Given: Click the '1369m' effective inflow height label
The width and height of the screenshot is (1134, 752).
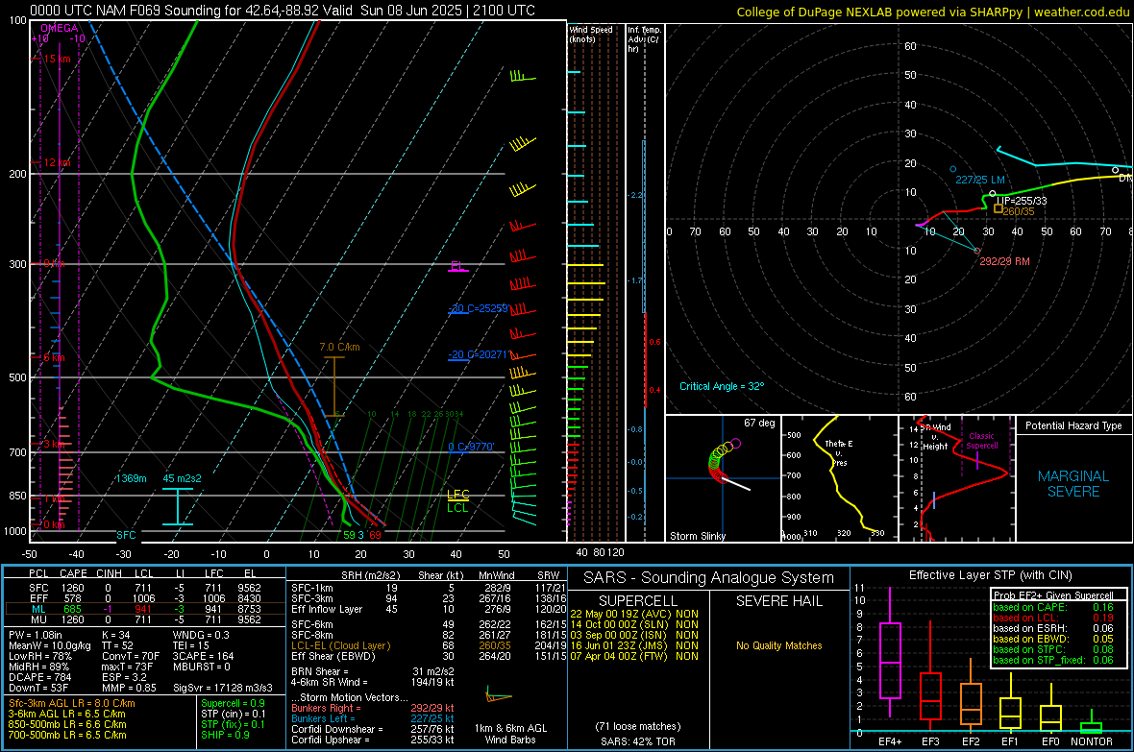Looking at the screenshot, I should coord(131,478).
